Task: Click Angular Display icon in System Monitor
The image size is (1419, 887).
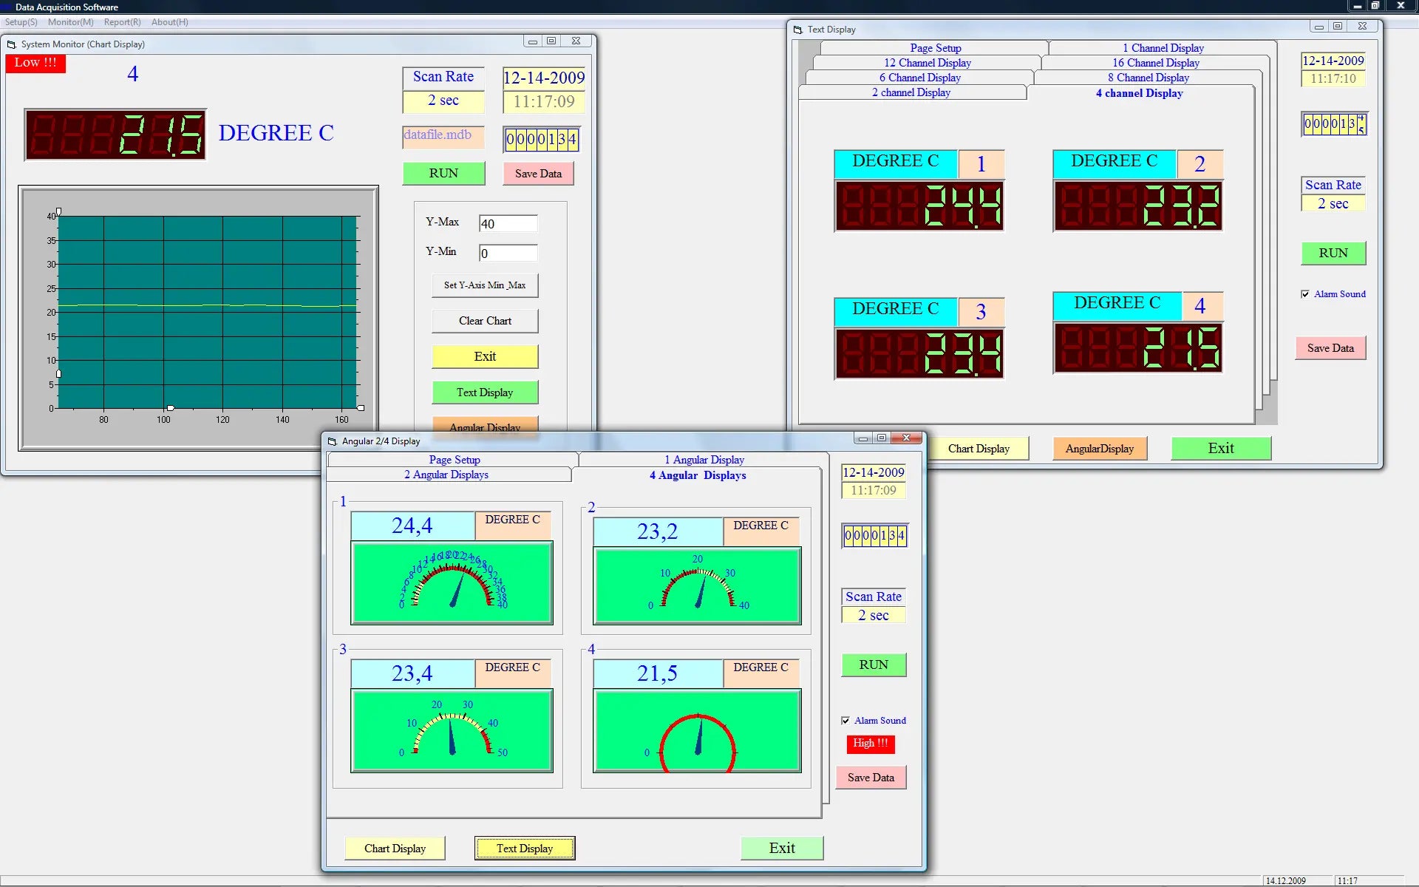Action: coord(486,427)
